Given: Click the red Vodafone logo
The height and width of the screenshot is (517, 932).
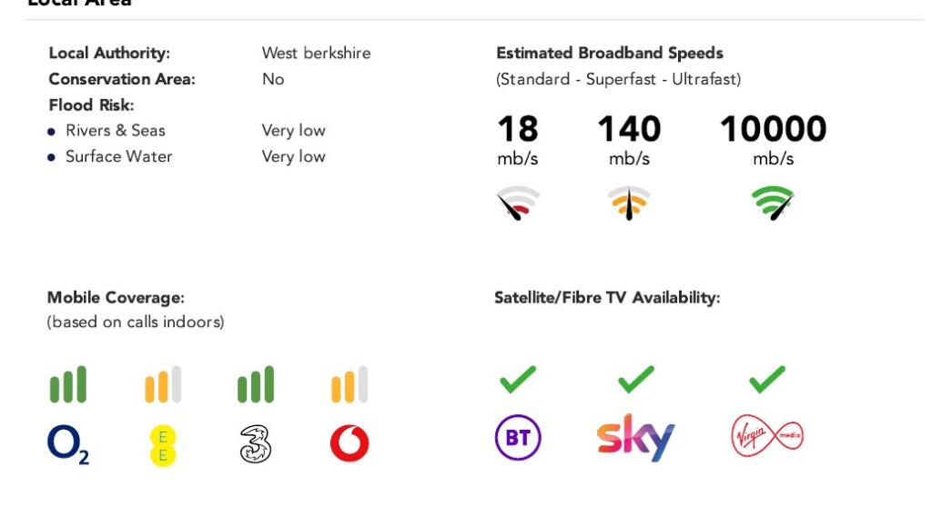Looking at the screenshot, I should click(x=349, y=443).
